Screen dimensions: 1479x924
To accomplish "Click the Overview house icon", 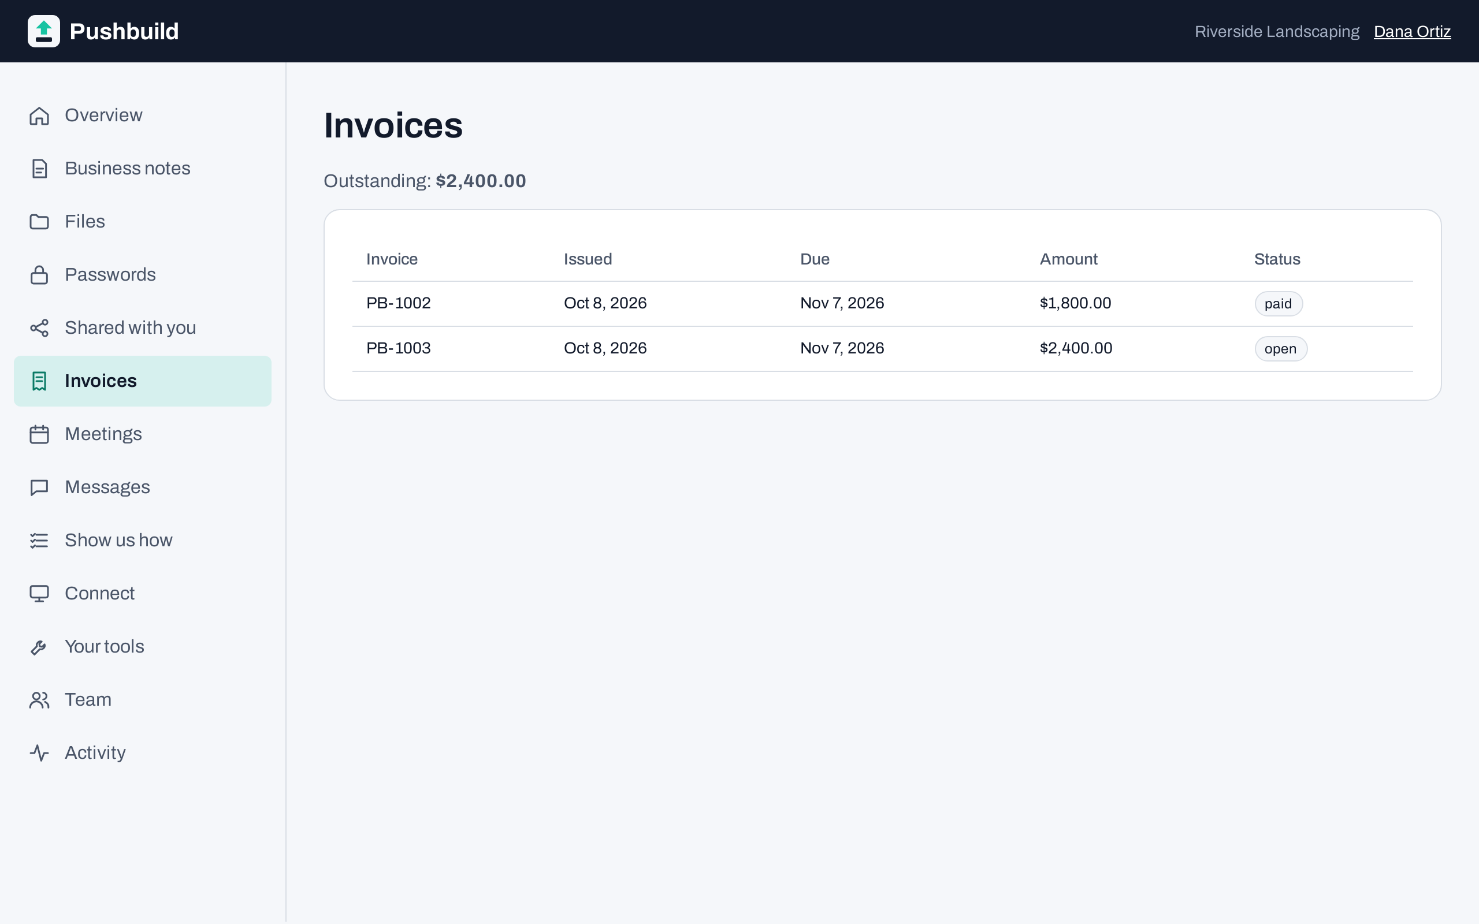I will (39, 115).
